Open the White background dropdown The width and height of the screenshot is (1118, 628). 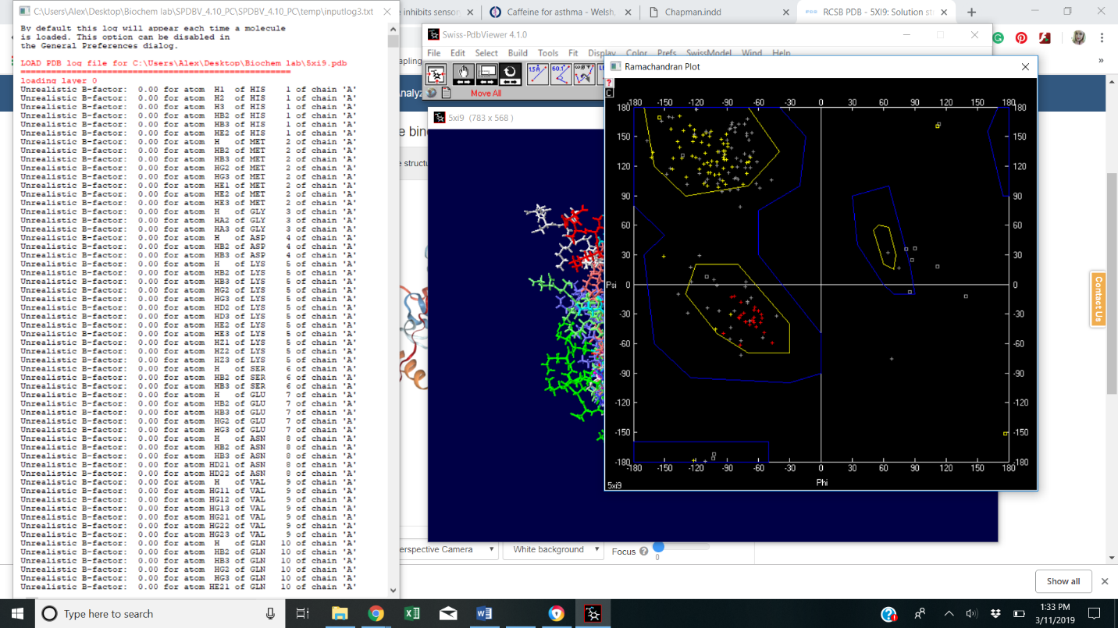click(554, 549)
